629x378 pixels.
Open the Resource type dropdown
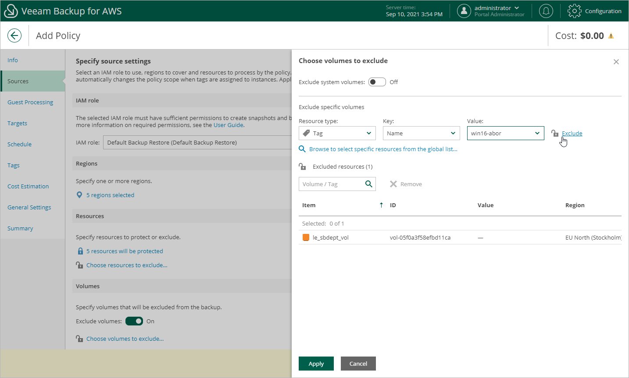pyautogui.click(x=337, y=133)
